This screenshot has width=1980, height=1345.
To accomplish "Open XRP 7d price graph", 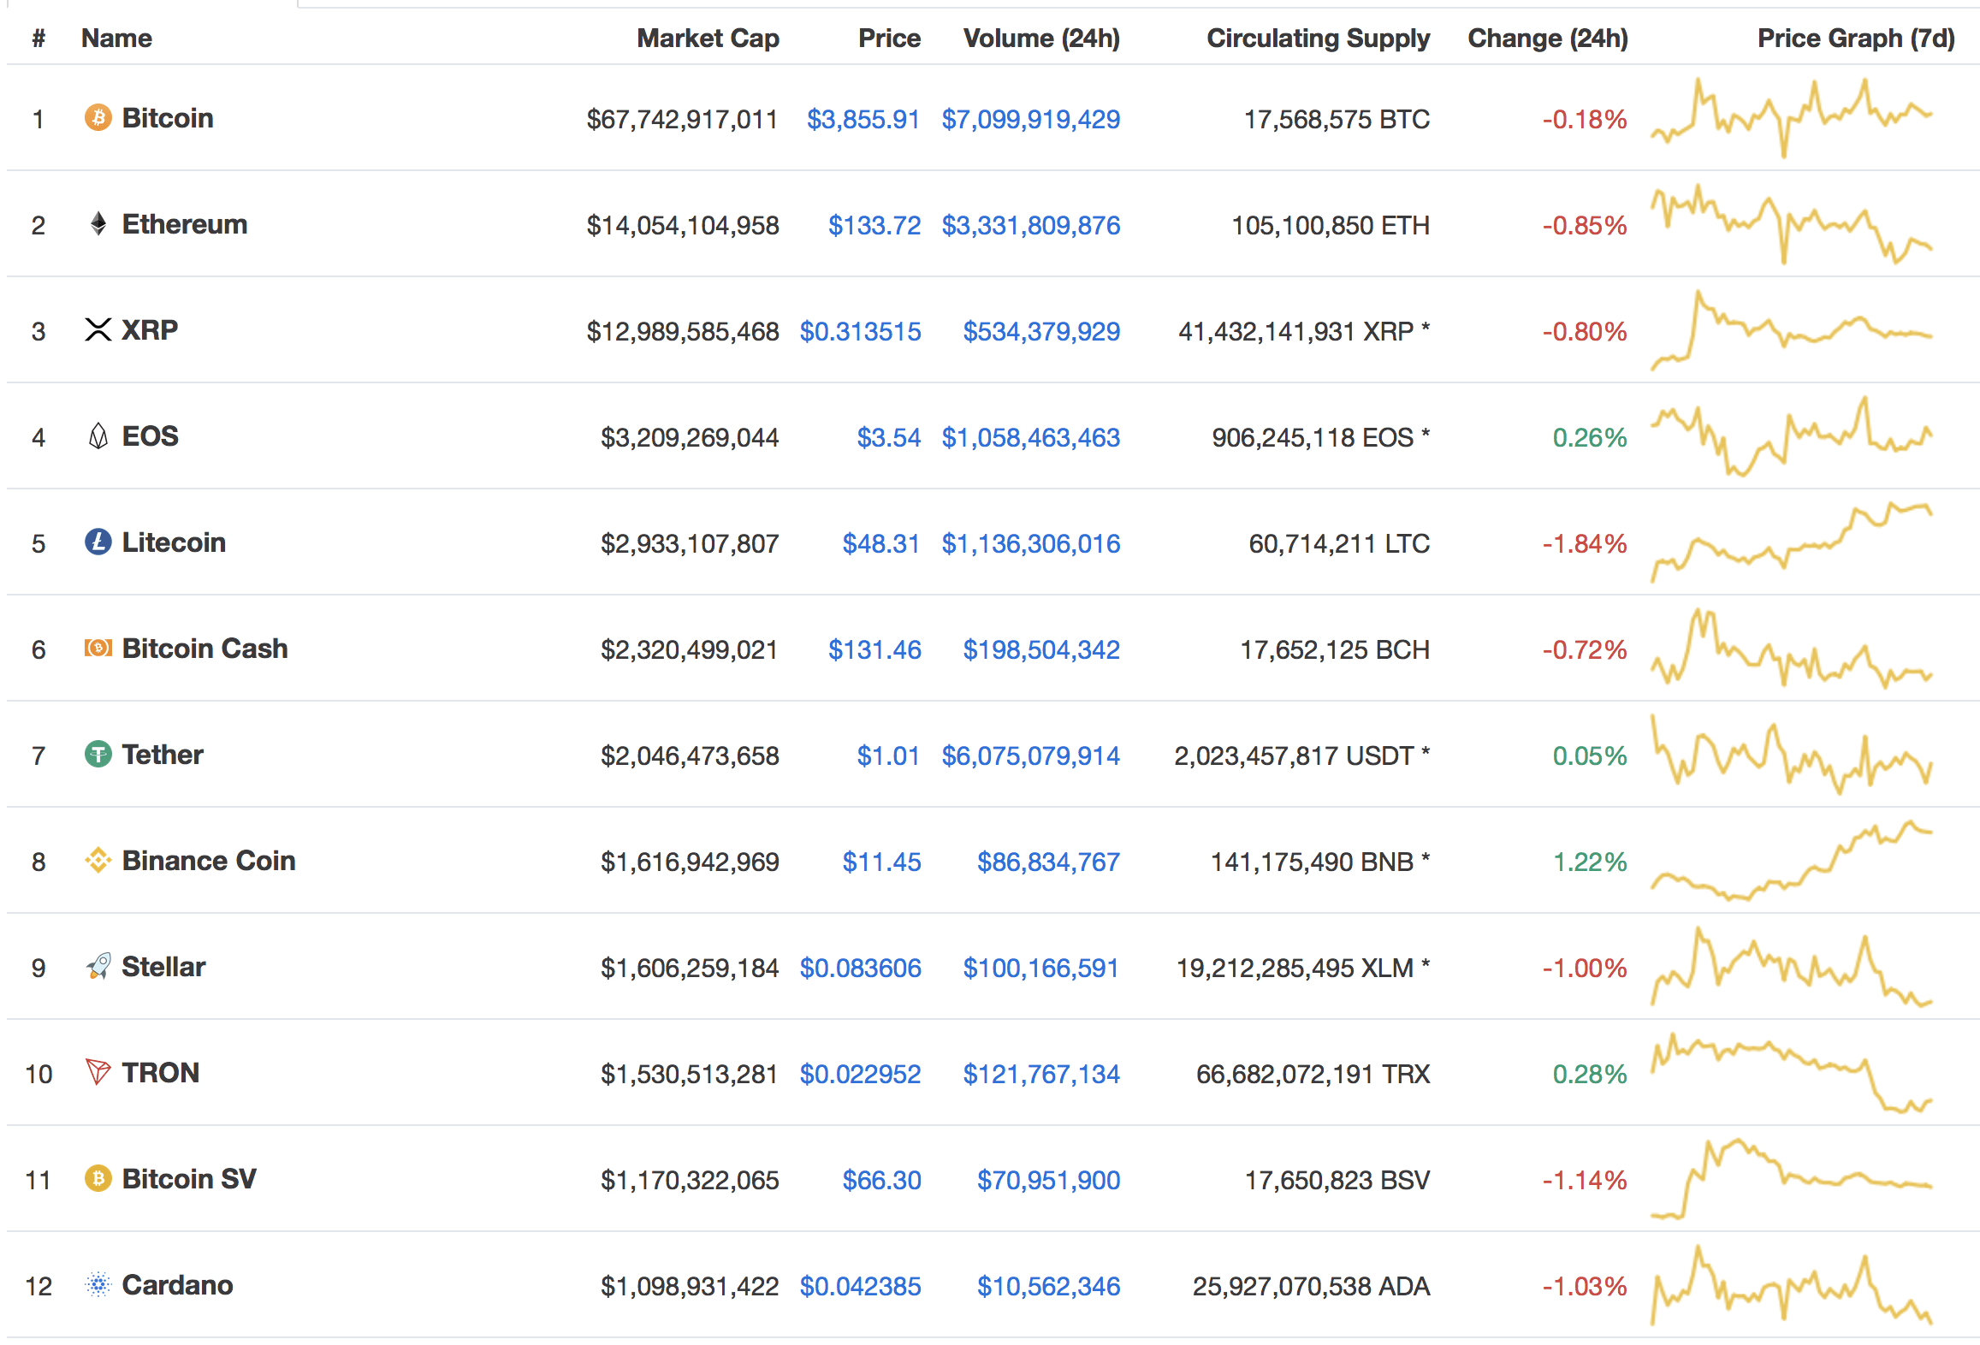I will coord(1791,329).
